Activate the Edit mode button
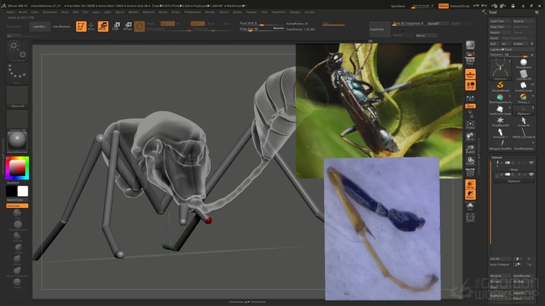This screenshot has width=545, height=306. [81, 26]
